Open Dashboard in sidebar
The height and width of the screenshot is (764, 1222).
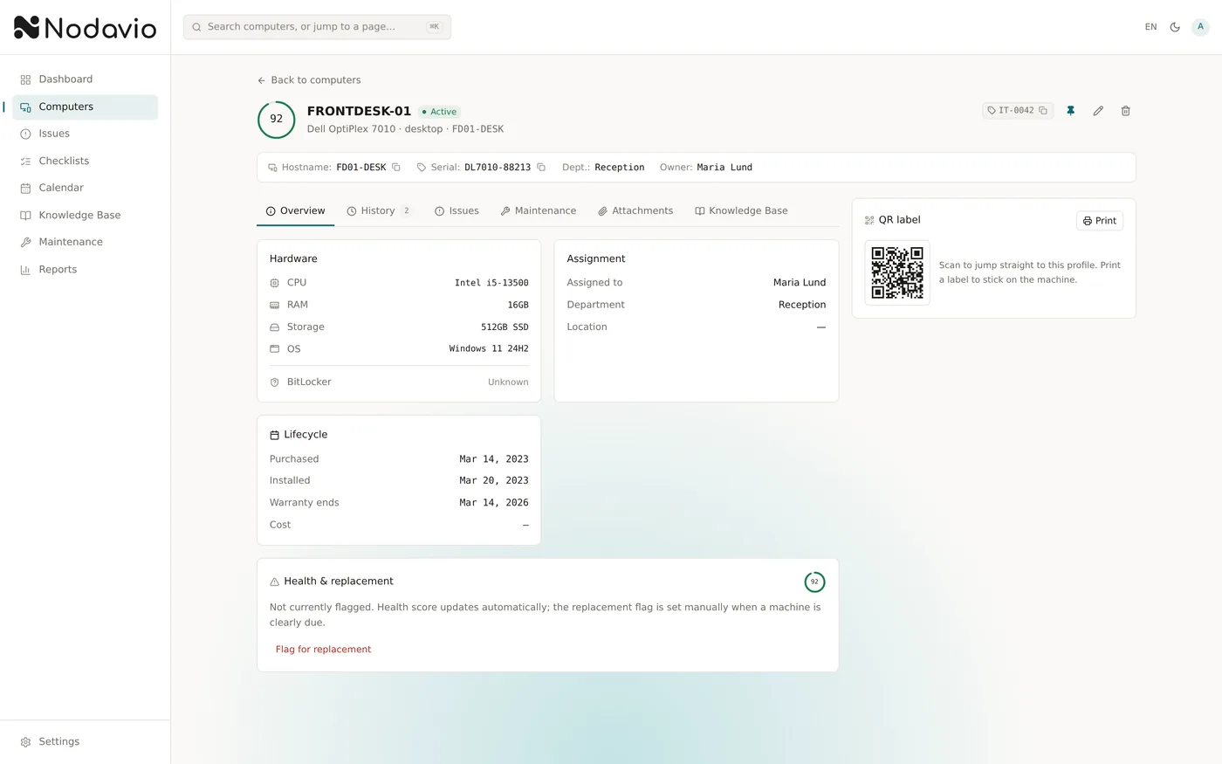[x=85, y=79]
